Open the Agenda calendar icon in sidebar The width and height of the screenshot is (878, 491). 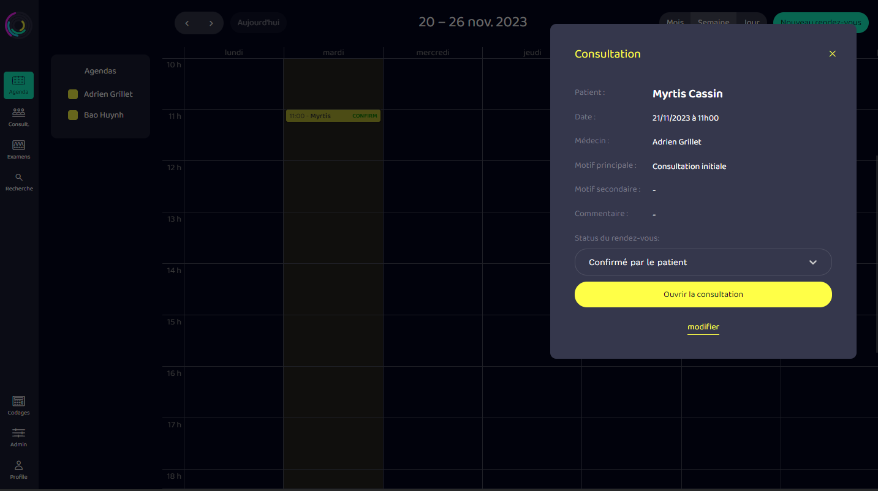tap(18, 81)
